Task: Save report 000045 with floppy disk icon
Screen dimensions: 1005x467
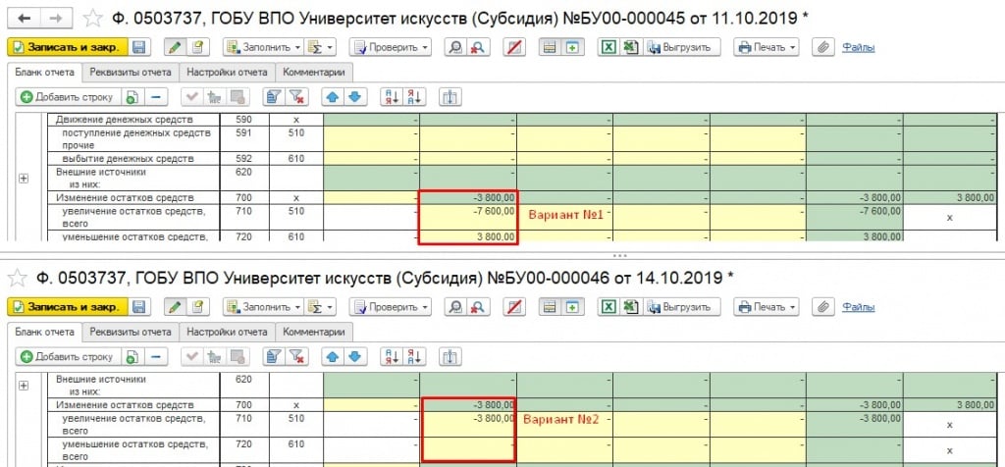Action: click(139, 47)
